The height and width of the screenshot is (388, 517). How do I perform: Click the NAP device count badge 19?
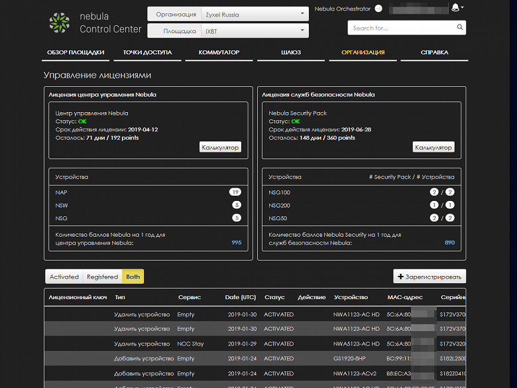coord(235,192)
